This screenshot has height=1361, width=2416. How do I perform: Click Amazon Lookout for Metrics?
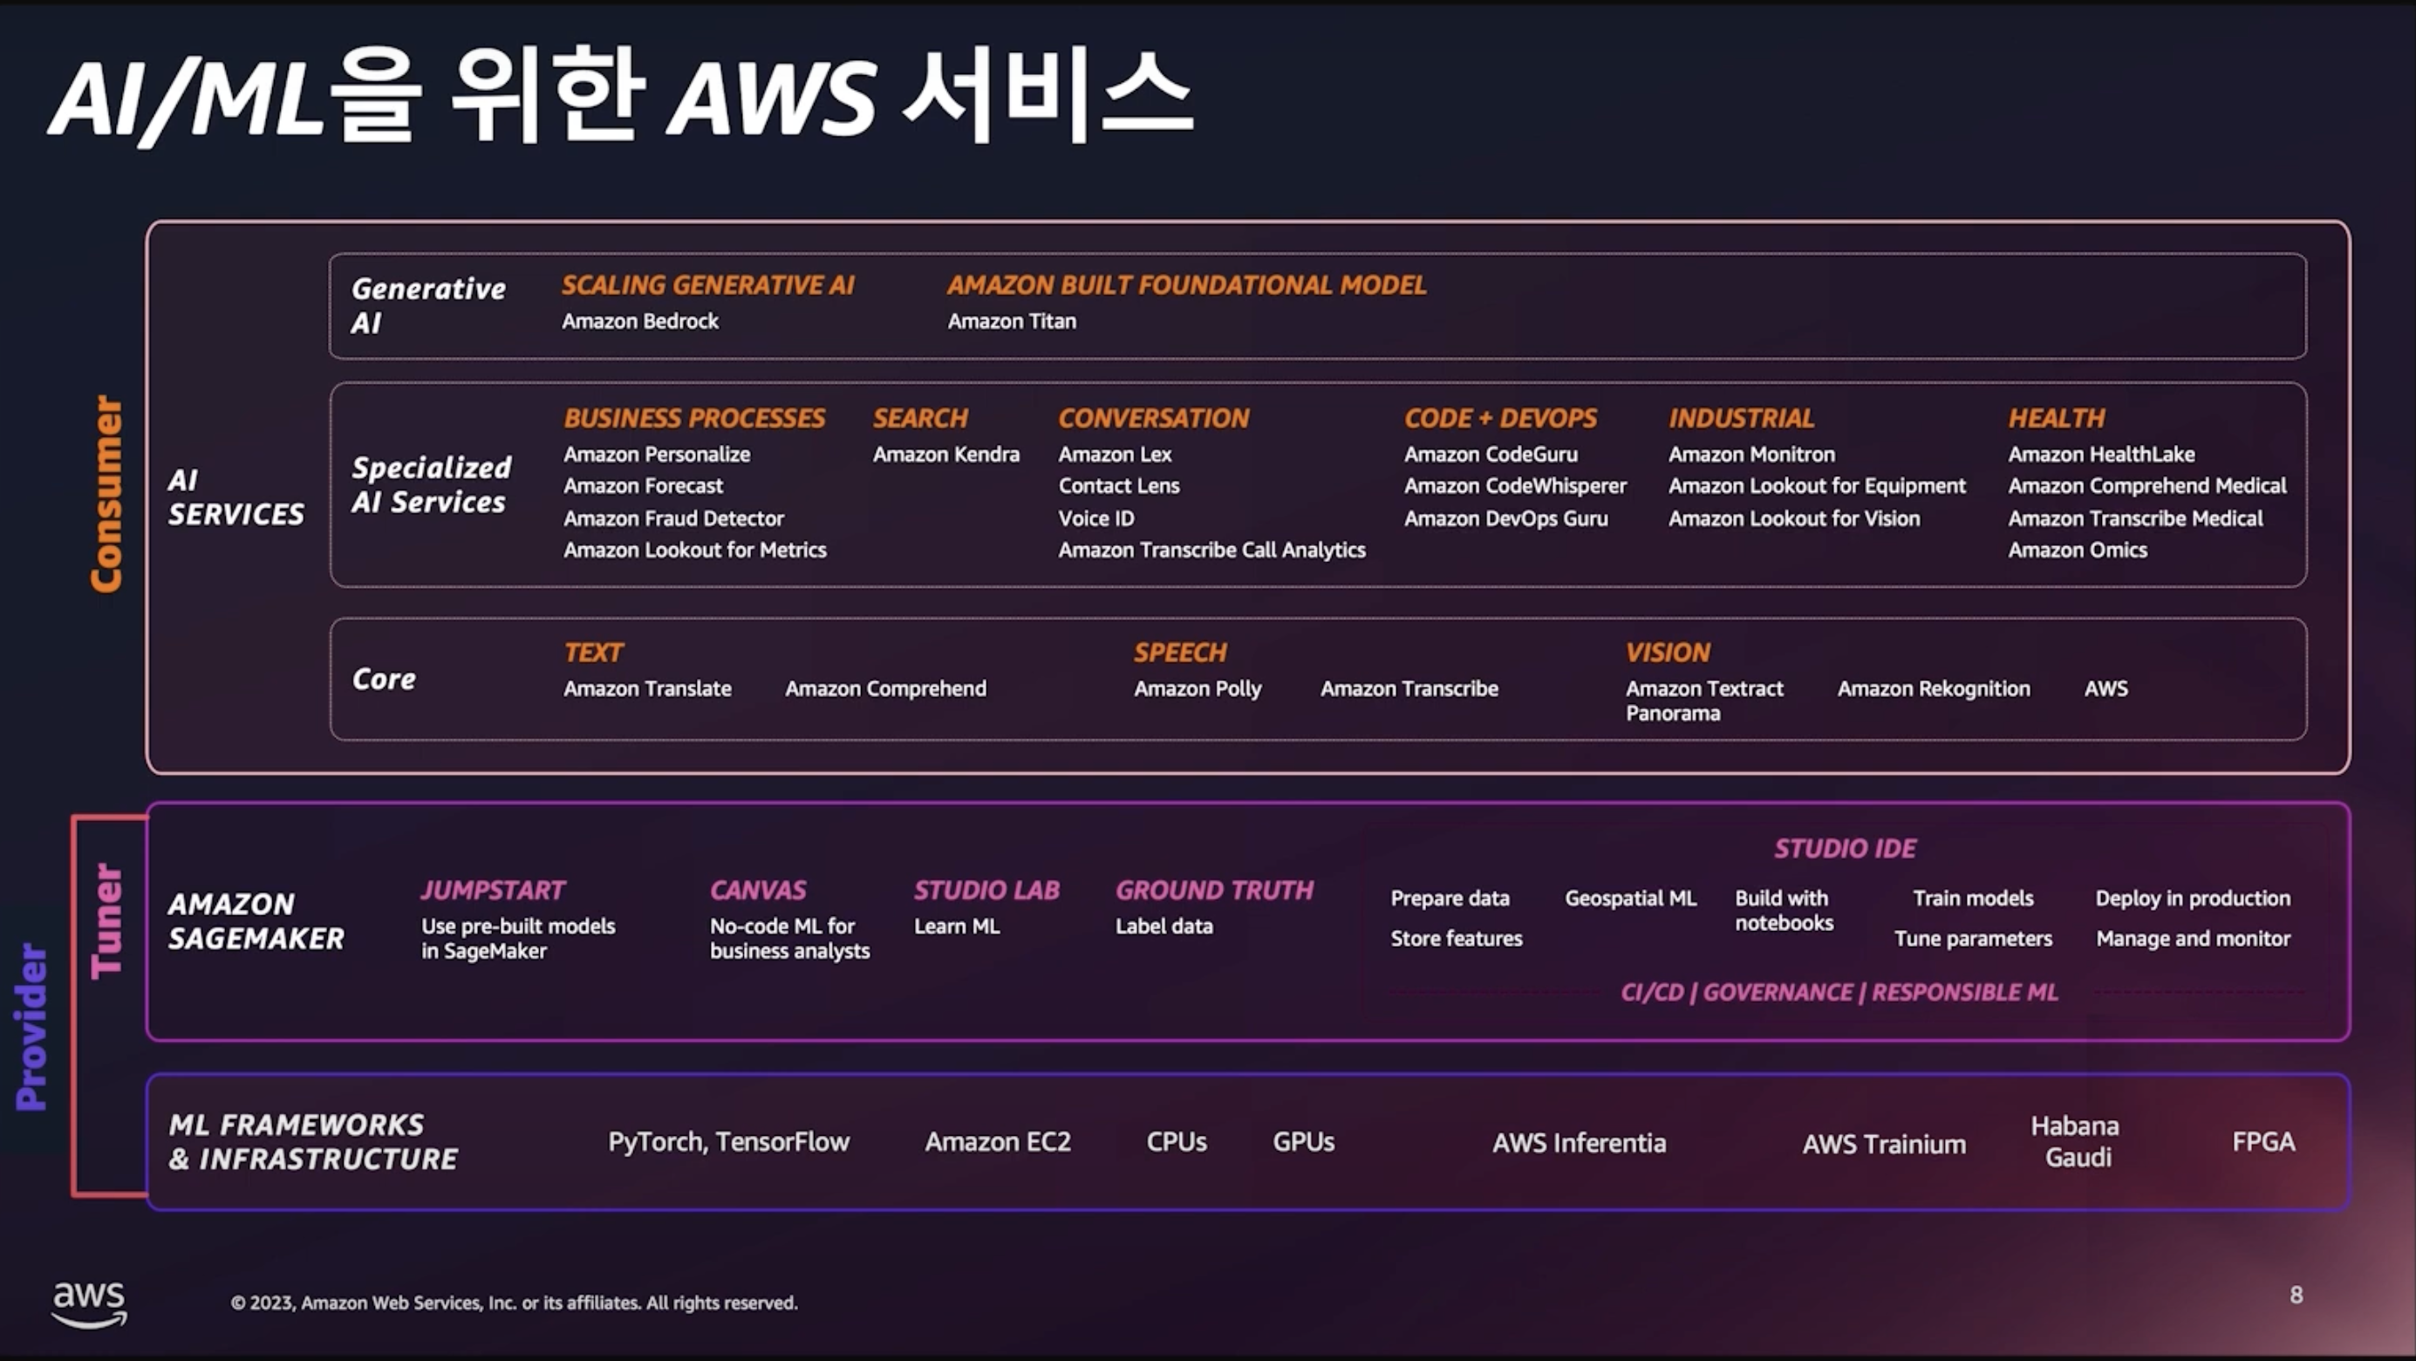[x=695, y=550]
